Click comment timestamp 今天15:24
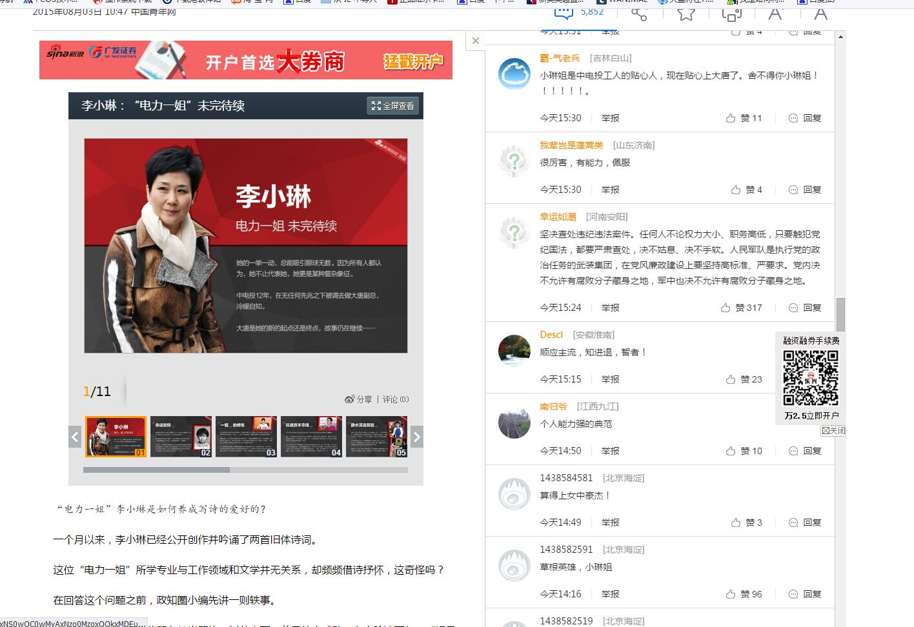This screenshot has width=914, height=627. [560, 308]
